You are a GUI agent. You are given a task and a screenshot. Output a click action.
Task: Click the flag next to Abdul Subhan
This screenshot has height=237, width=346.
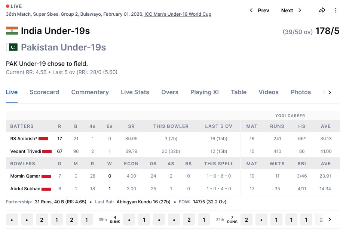(x=46, y=189)
